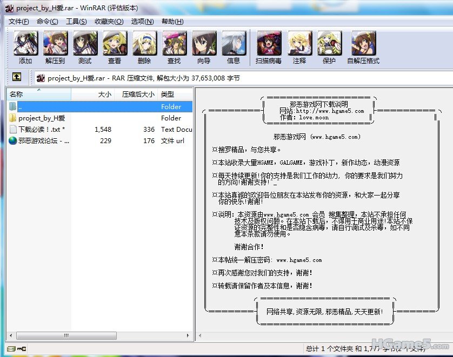Click the 查看 (View) toolbar icon
453x357 pixels.
click(x=115, y=43)
